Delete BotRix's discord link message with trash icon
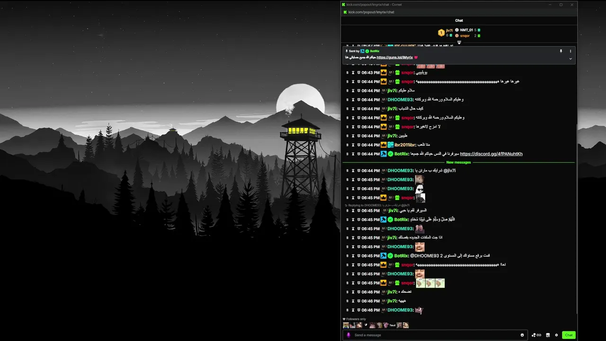The height and width of the screenshot is (341, 606). [348, 154]
